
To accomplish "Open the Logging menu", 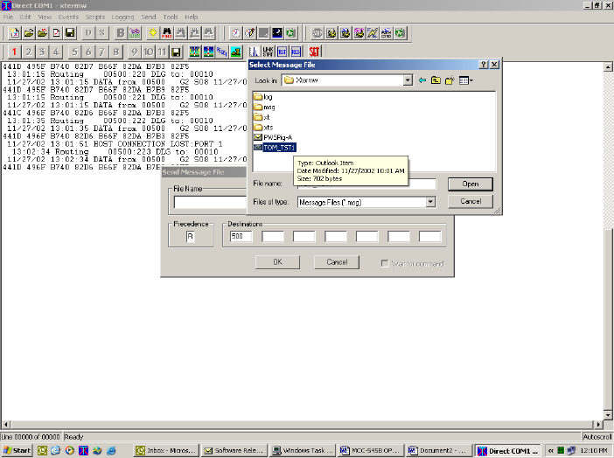I will tap(122, 17).
